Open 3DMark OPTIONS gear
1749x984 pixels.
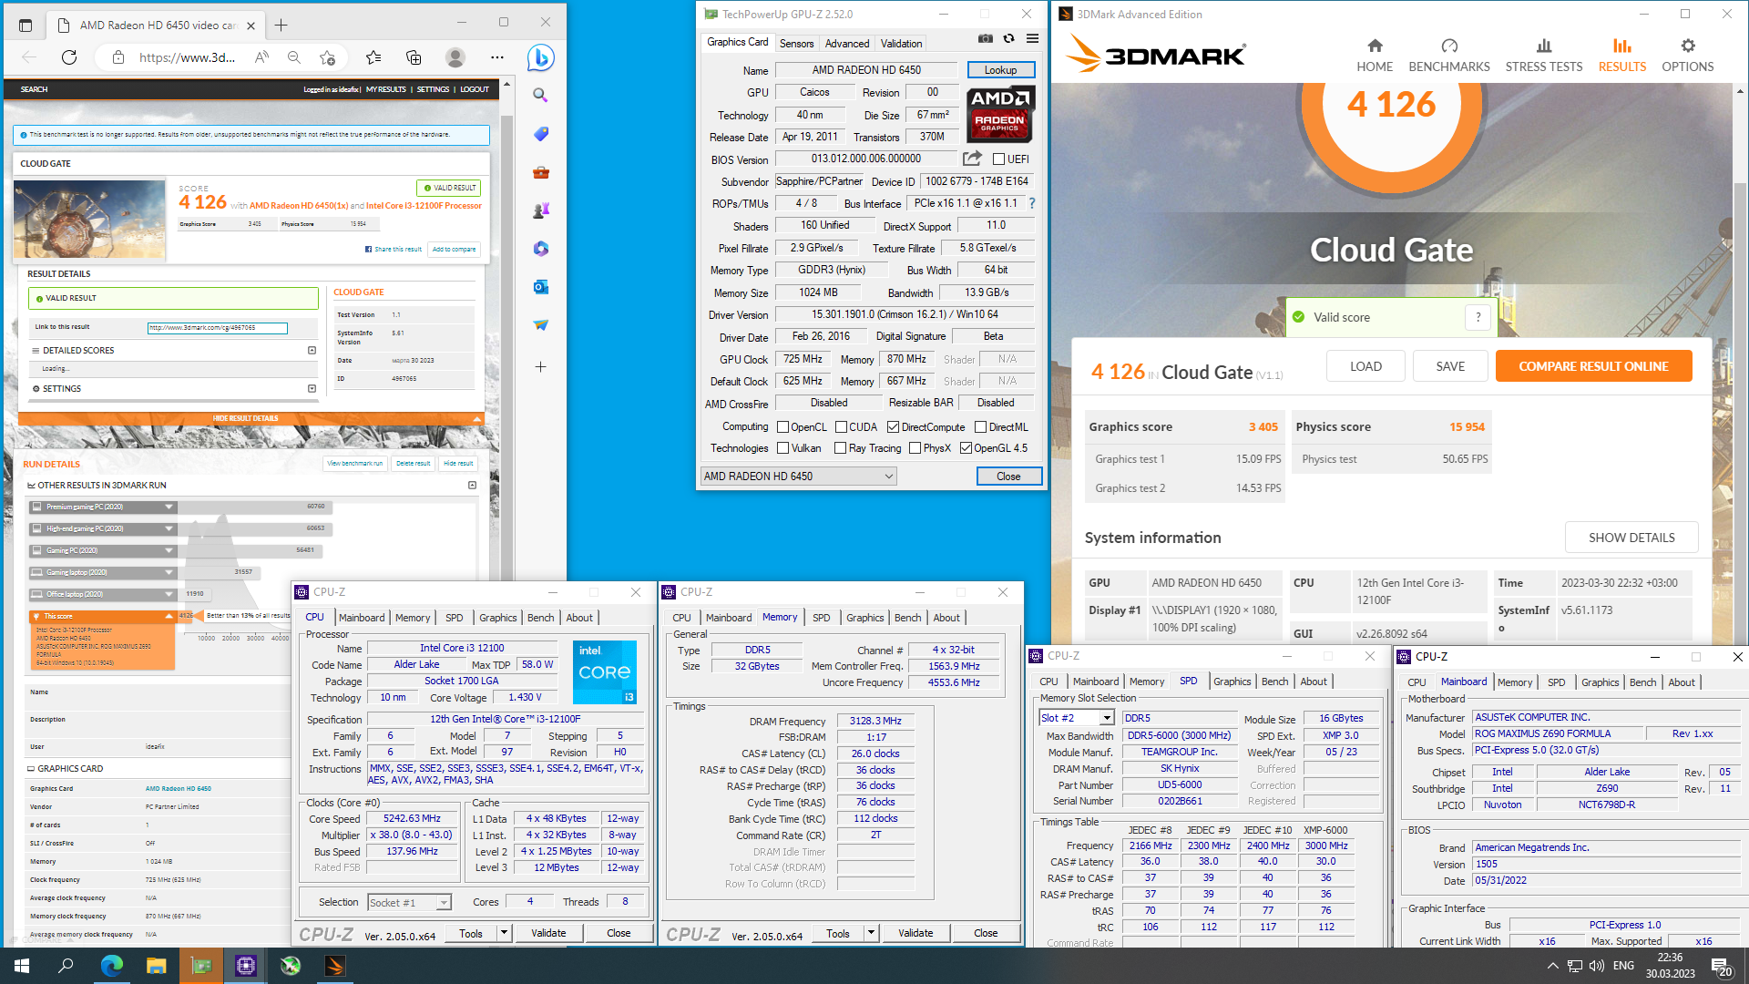point(1688,56)
